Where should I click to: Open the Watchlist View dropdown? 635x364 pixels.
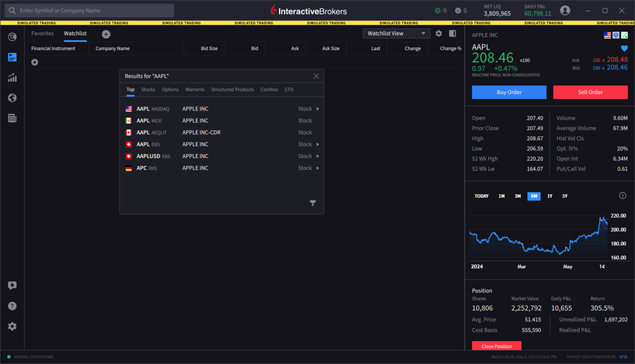pyautogui.click(x=396, y=34)
